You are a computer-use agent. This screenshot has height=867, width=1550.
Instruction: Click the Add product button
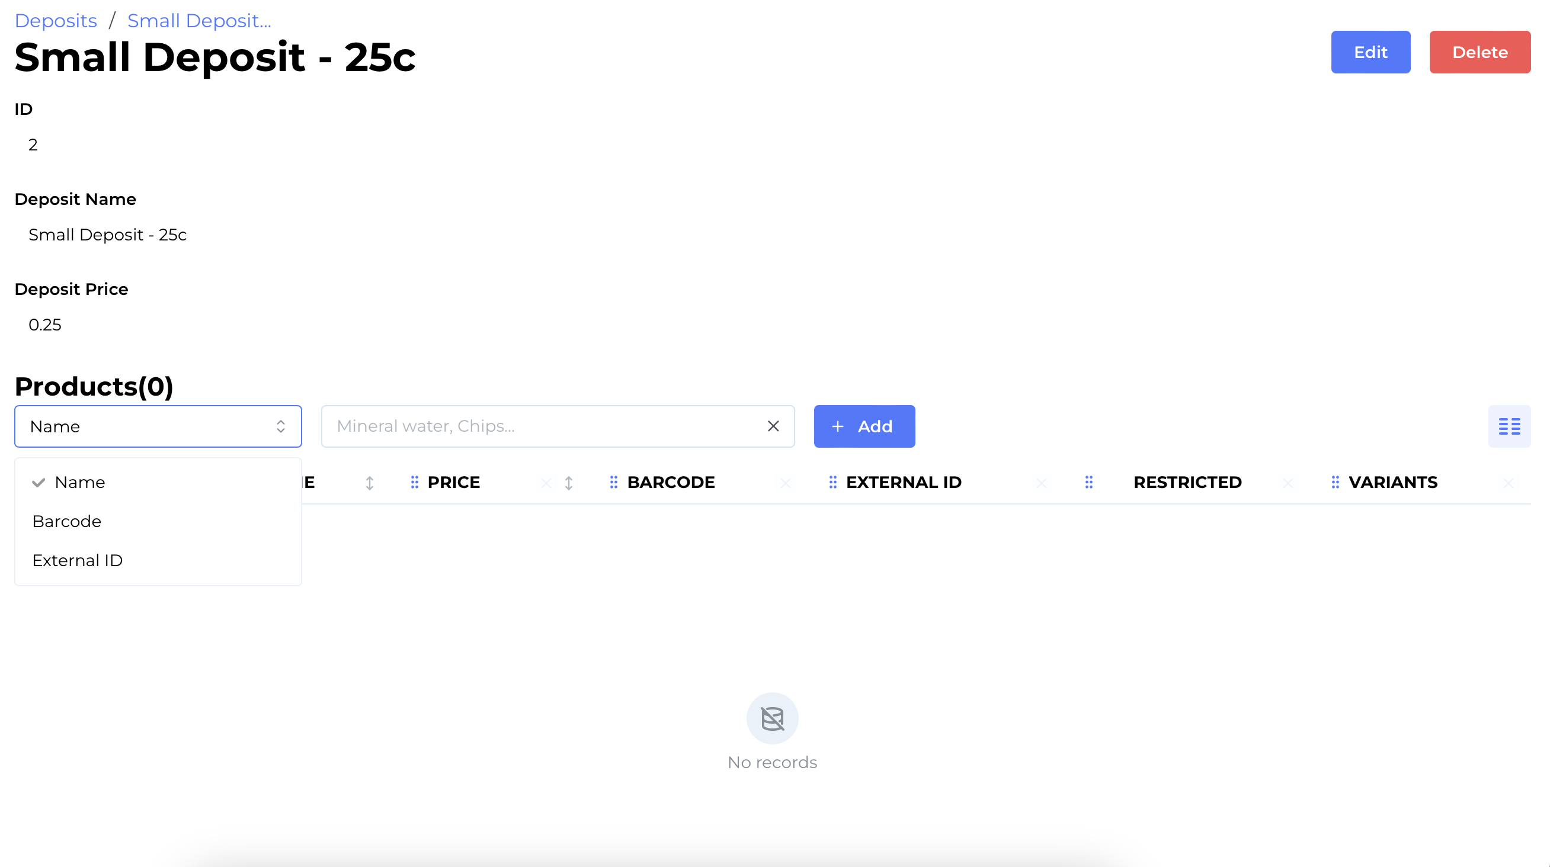click(864, 426)
